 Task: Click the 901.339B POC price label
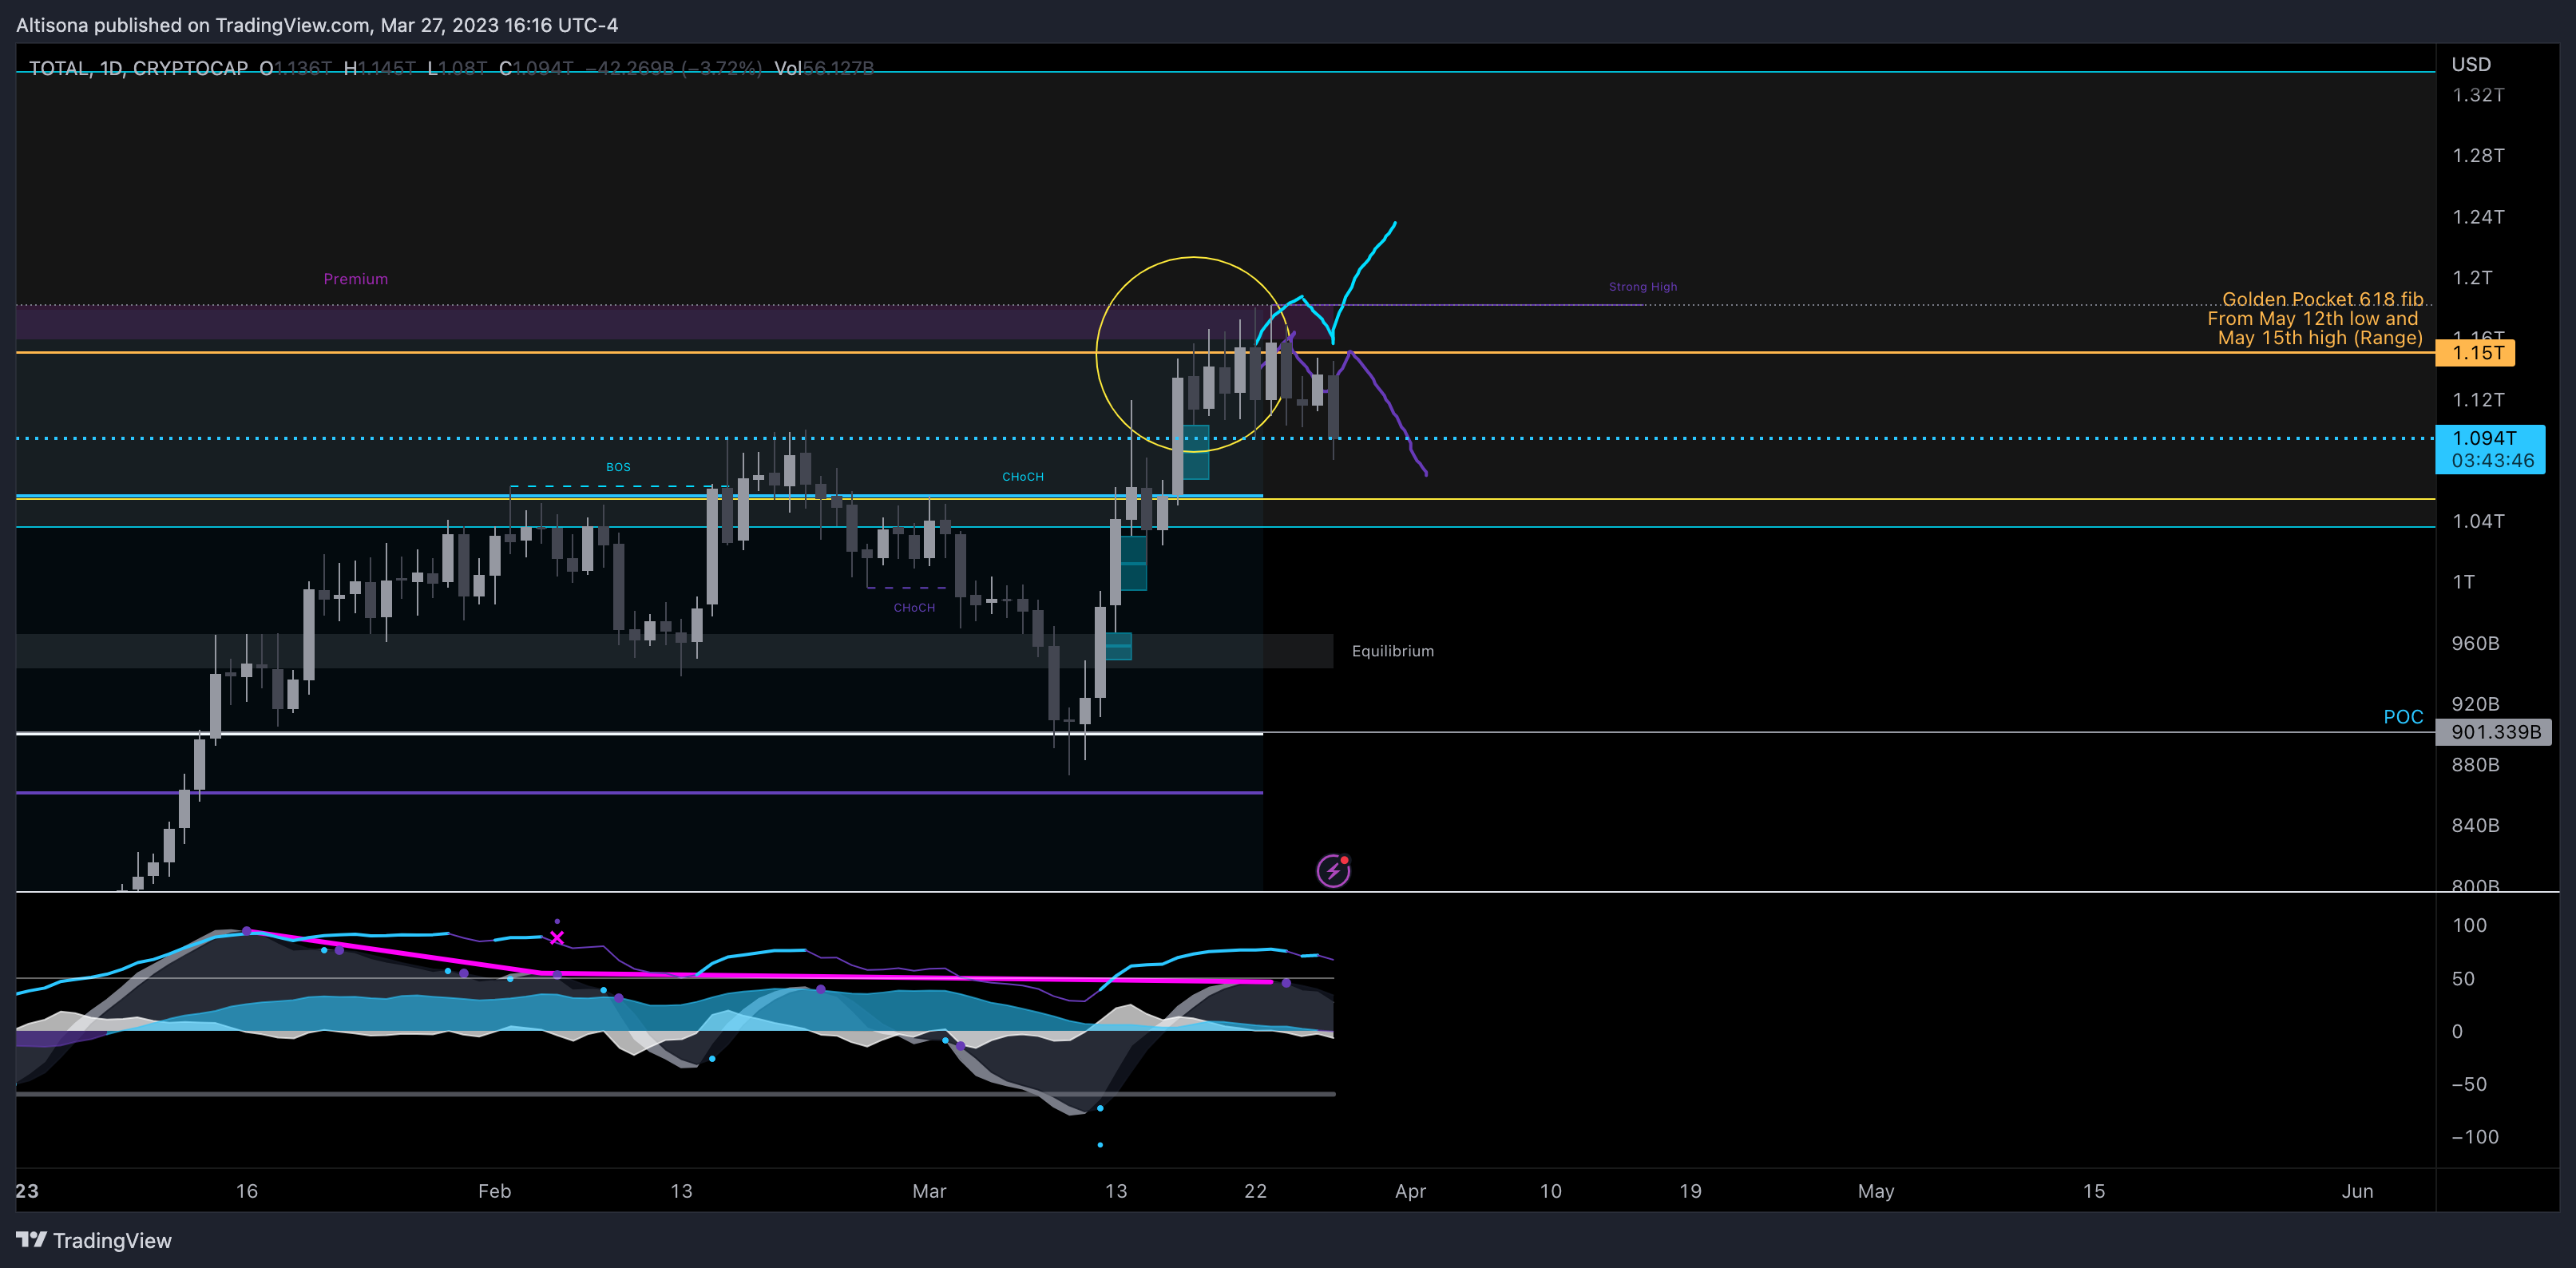click(x=2494, y=732)
